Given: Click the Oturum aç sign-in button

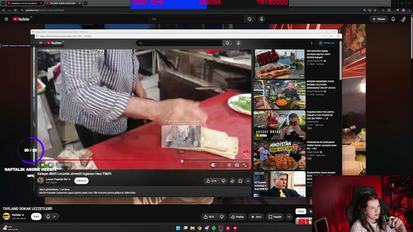Looking at the screenshot, I should coord(327,43).
